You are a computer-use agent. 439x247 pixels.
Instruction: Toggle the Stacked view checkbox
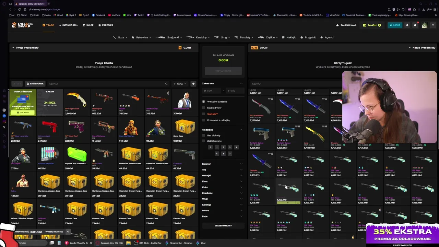pos(203,108)
